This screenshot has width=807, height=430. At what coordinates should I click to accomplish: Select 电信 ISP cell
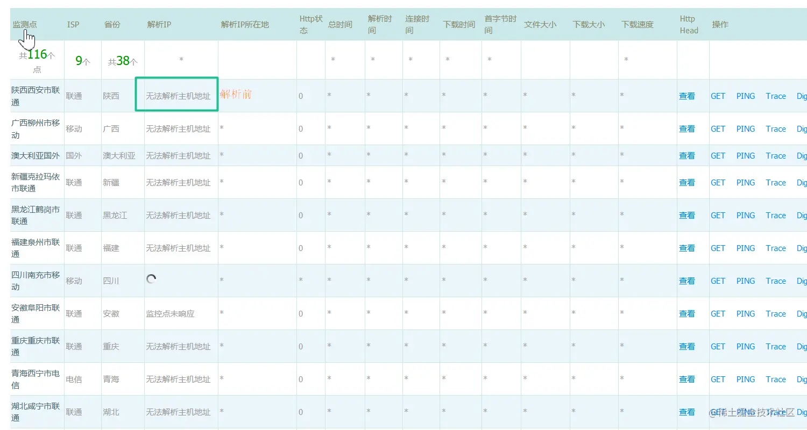(74, 379)
